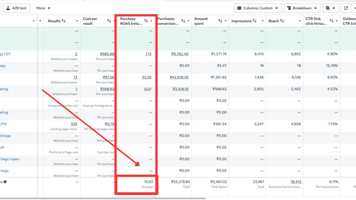Sort by Impressions column arrows

click(254, 21)
